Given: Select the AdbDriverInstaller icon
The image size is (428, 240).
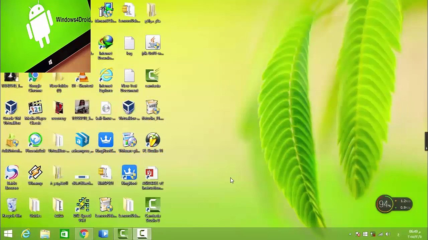Looking at the screenshot, I should 12,143.
